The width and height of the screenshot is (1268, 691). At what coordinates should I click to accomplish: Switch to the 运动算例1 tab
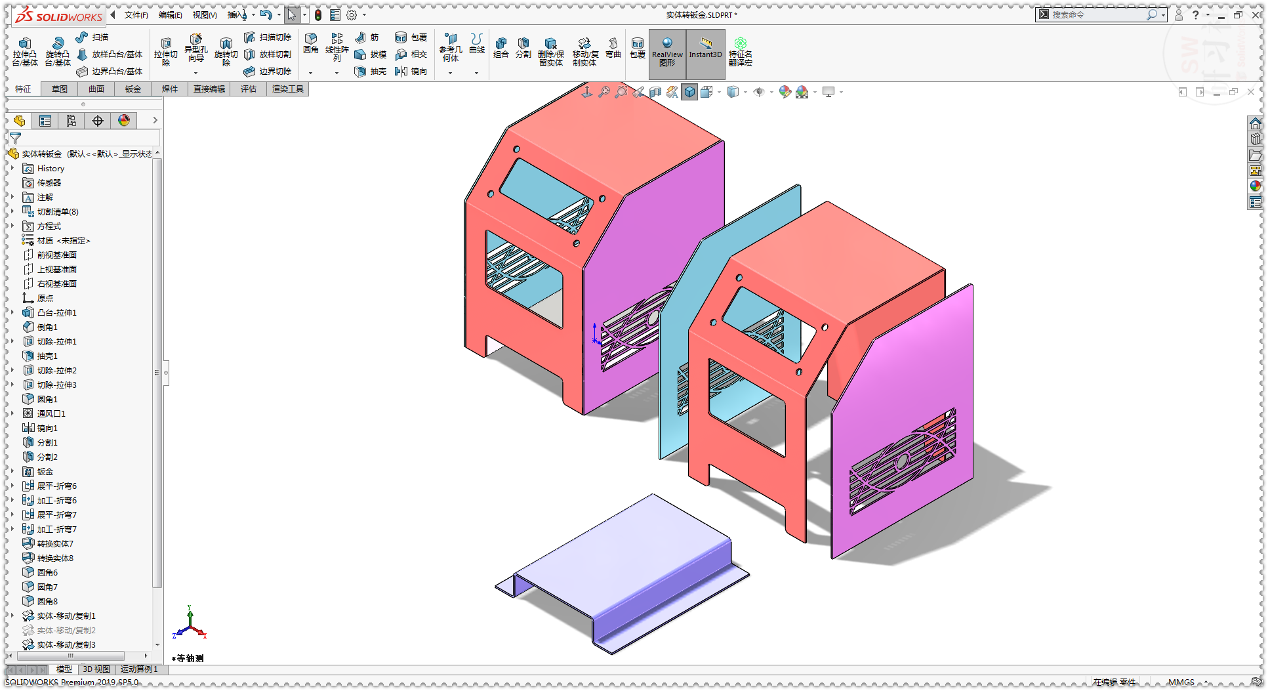pyautogui.click(x=139, y=669)
